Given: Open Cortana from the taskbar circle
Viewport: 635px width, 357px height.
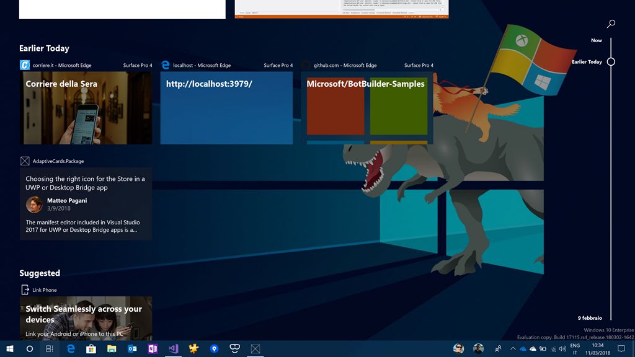Looking at the screenshot, I should 30,348.
